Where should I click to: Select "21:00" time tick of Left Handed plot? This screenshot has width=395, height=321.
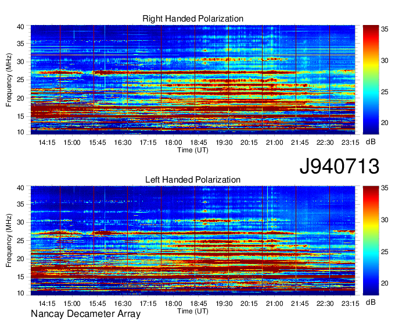click(x=275, y=304)
